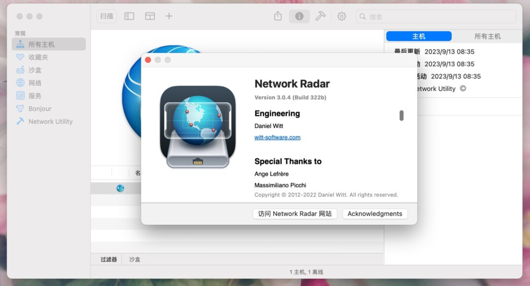530x286 pixels.
Task: Click the sandbox icon beside 沙盒
Action: (x=20, y=70)
